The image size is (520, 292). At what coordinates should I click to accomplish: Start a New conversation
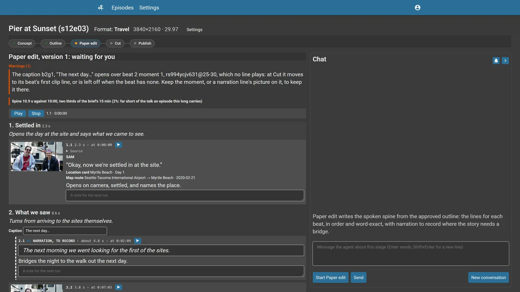(488, 277)
